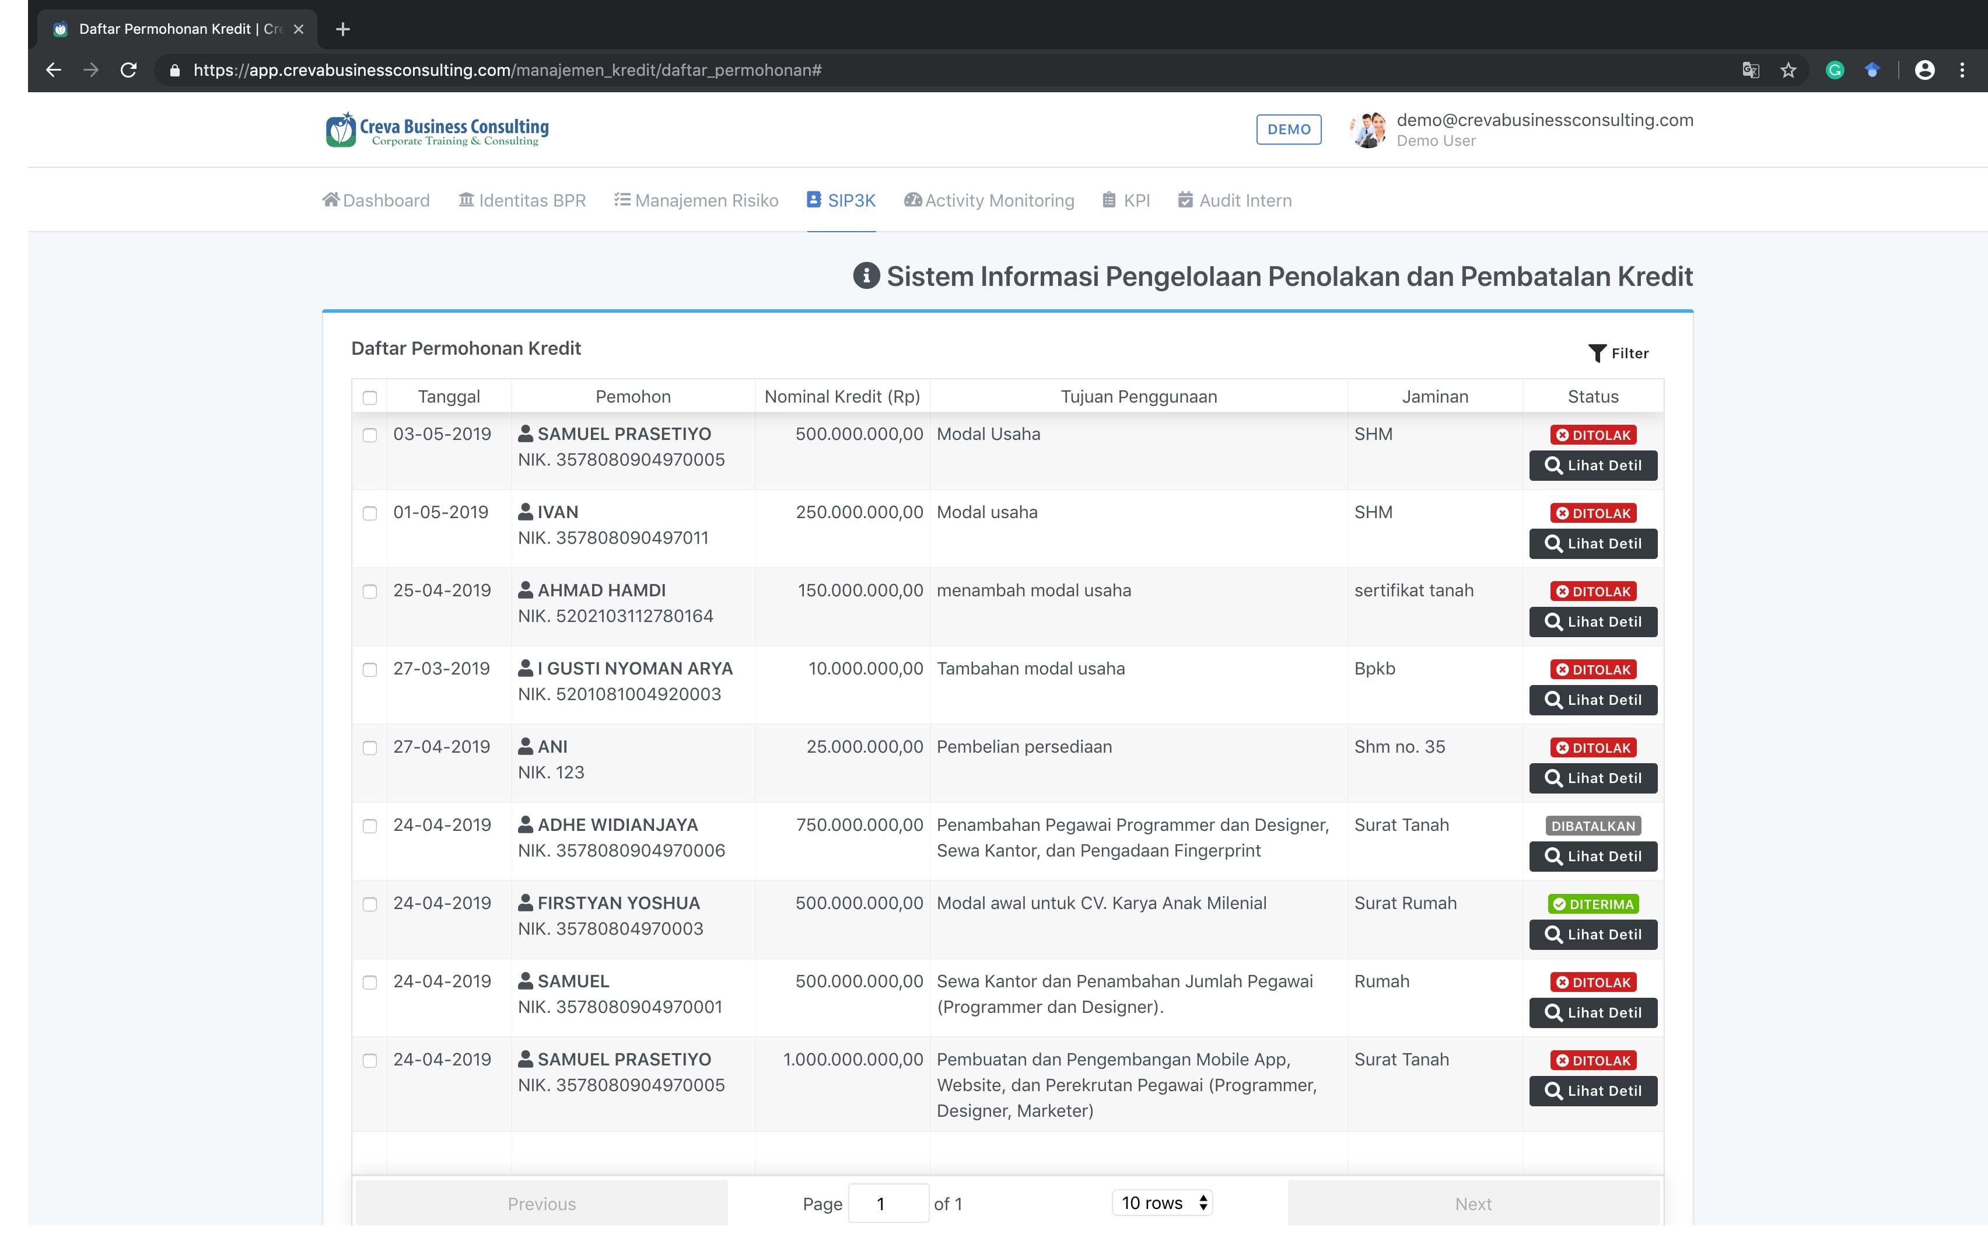Open a new browser tab
The height and width of the screenshot is (1258, 1988).
[x=342, y=30]
